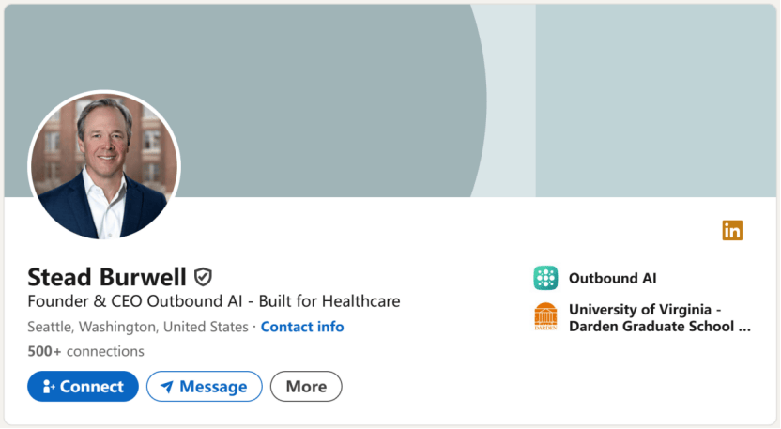Screen dimensions: 781x429
Task: Click the Seattle, Washington location text
Action: click(138, 327)
